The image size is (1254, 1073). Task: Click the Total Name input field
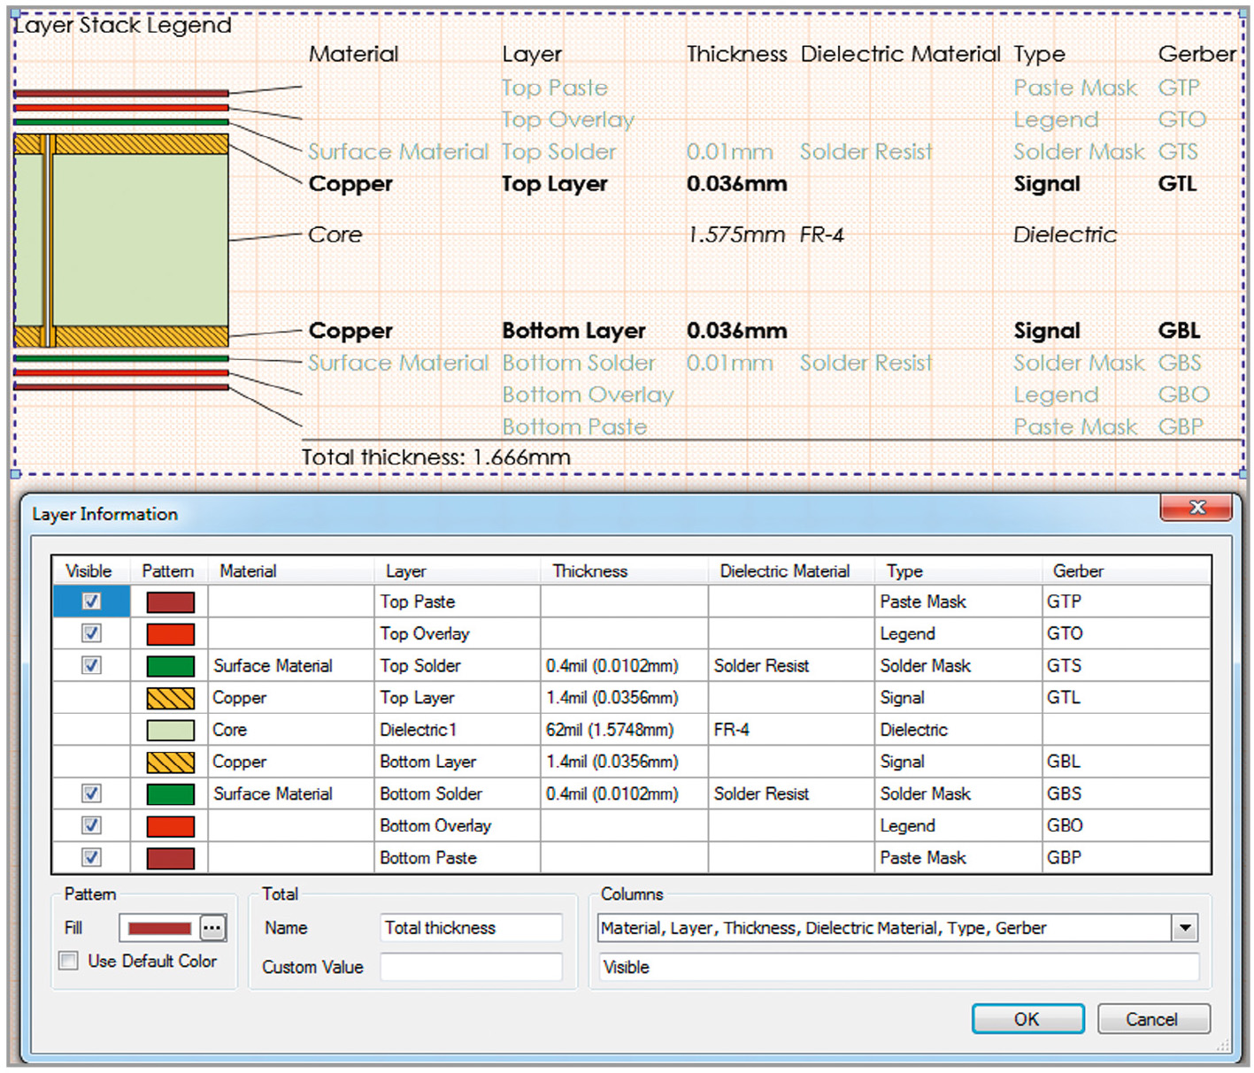[x=471, y=928]
